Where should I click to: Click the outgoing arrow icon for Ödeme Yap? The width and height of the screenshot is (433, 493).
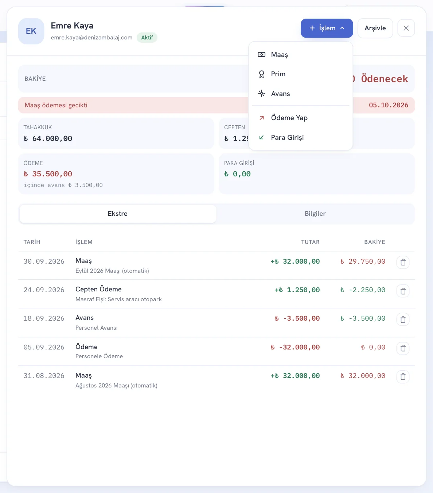(x=261, y=118)
